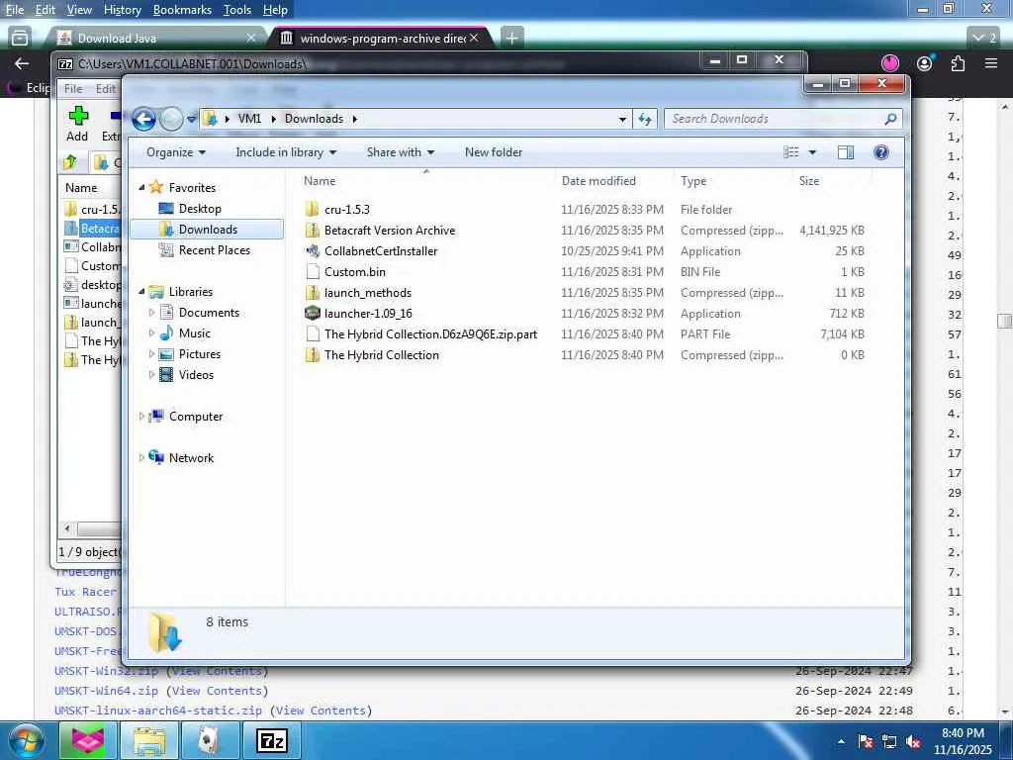This screenshot has width=1013, height=760.
Task: Open the Organize menu
Action: (176, 152)
